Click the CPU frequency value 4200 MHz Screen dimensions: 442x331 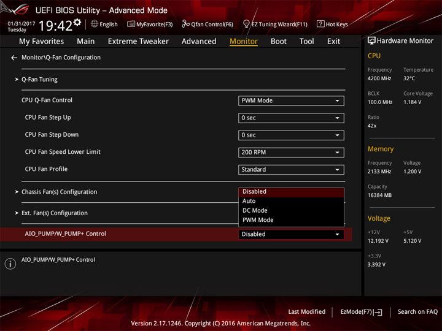tap(379, 78)
